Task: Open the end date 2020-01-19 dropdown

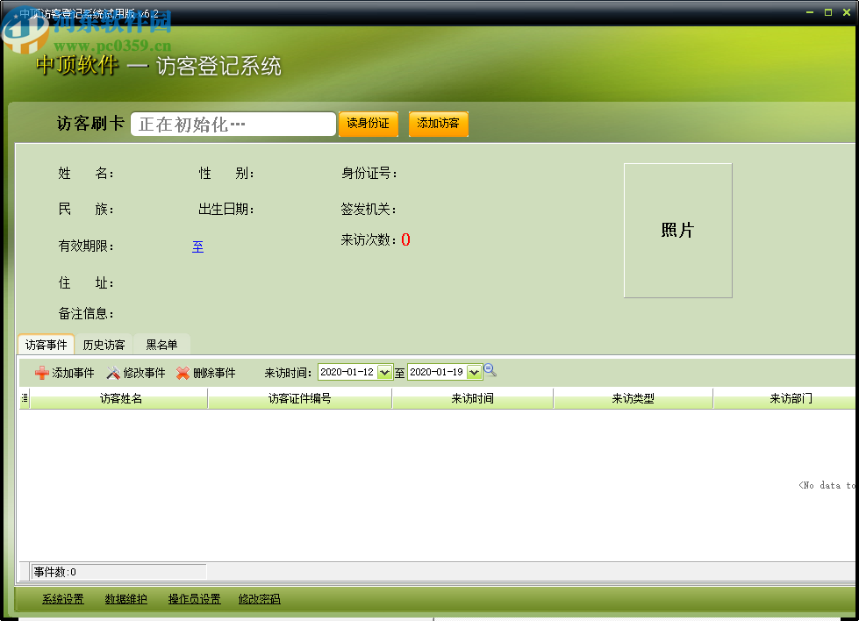Action: pos(474,371)
